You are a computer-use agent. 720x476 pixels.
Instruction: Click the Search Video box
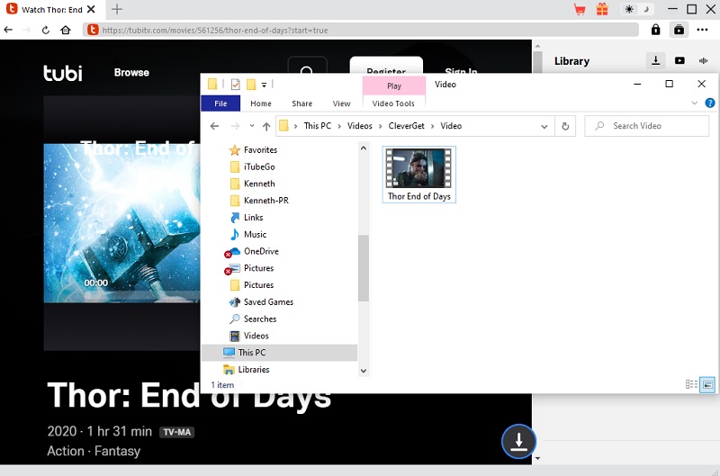click(x=646, y=126)
